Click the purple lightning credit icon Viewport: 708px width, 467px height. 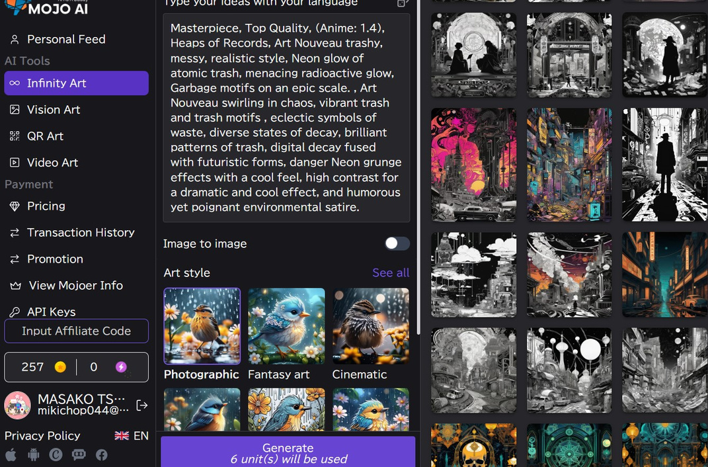[x=121, y=366]
